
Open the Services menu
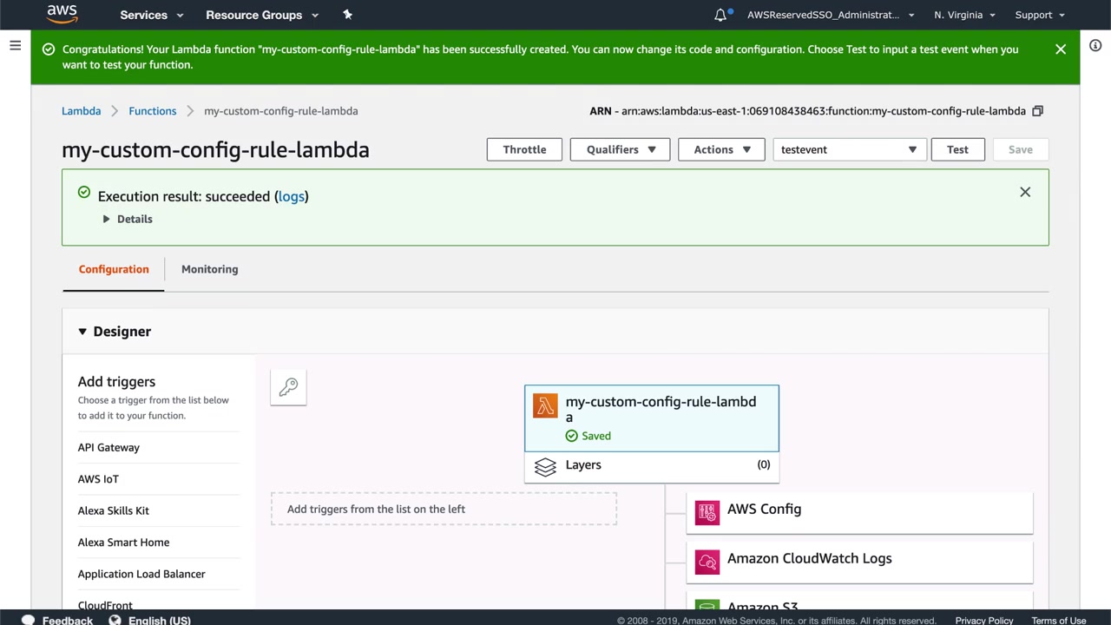[152, 15]
